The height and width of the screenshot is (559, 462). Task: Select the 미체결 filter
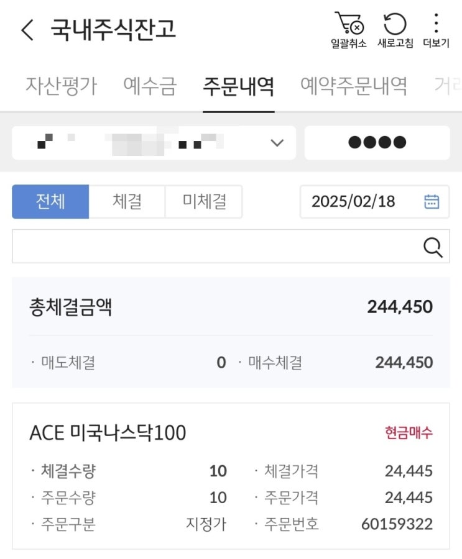tap(204, 202)
